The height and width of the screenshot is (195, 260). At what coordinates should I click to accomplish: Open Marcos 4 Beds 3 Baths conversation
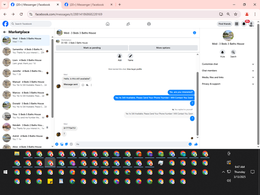tap(25, 95)
